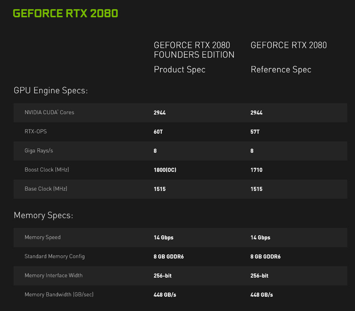Viewport: 355px width, 311px height.
Task: Select the Boost Clock (MHz) row
Action: (47, 170)
